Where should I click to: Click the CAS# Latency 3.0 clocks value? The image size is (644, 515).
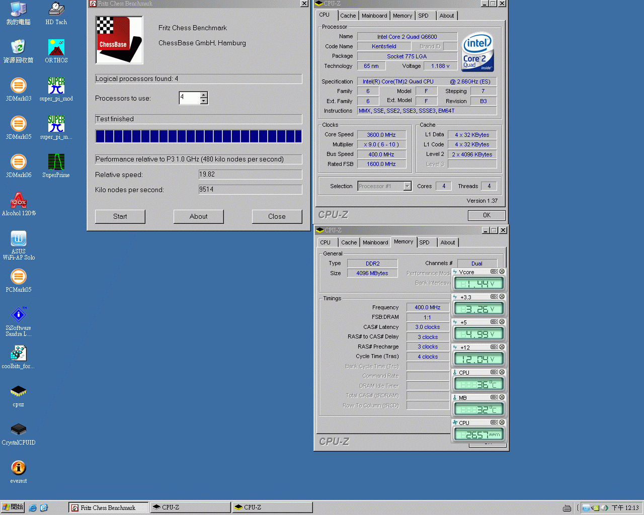pos(428,327)
